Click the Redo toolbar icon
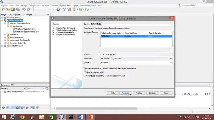 [x=29, y=10]
